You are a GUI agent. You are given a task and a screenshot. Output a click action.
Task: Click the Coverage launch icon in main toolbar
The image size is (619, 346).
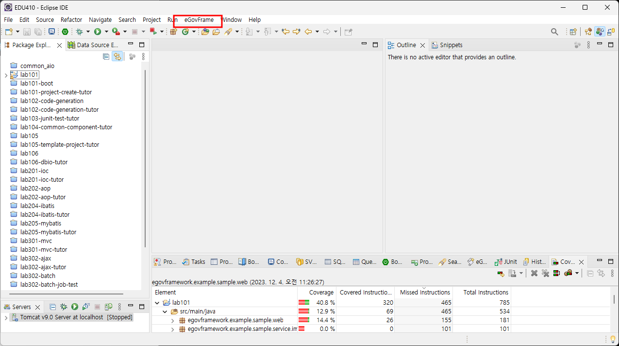coord(116,32)
